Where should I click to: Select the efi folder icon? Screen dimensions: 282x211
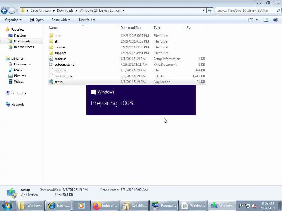[x=51, y=41]
